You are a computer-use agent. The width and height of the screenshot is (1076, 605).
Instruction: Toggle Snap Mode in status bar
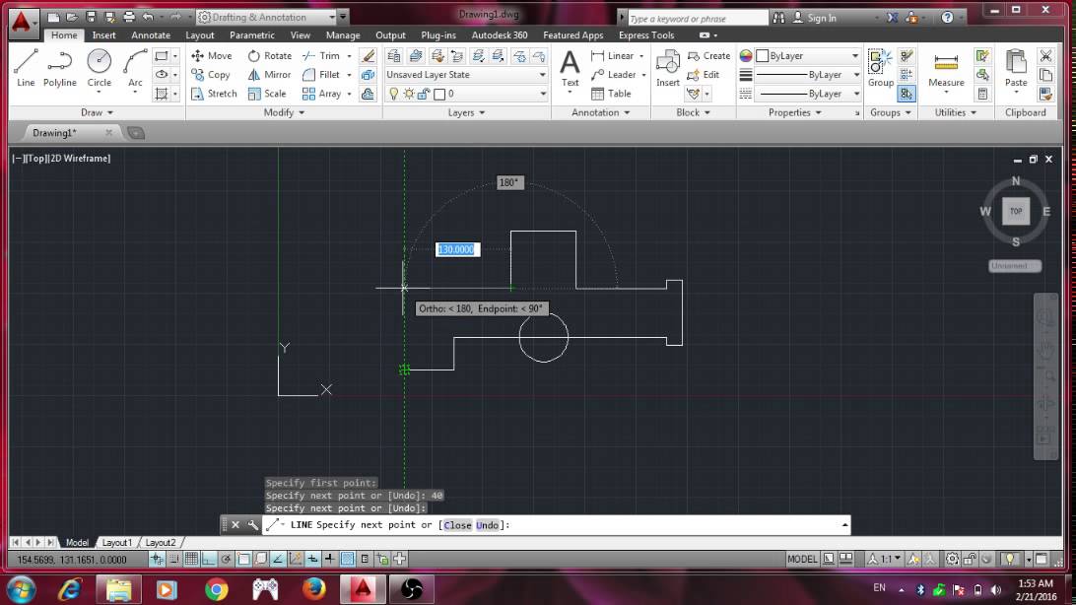pyautogui.click(x=174, y=559)
